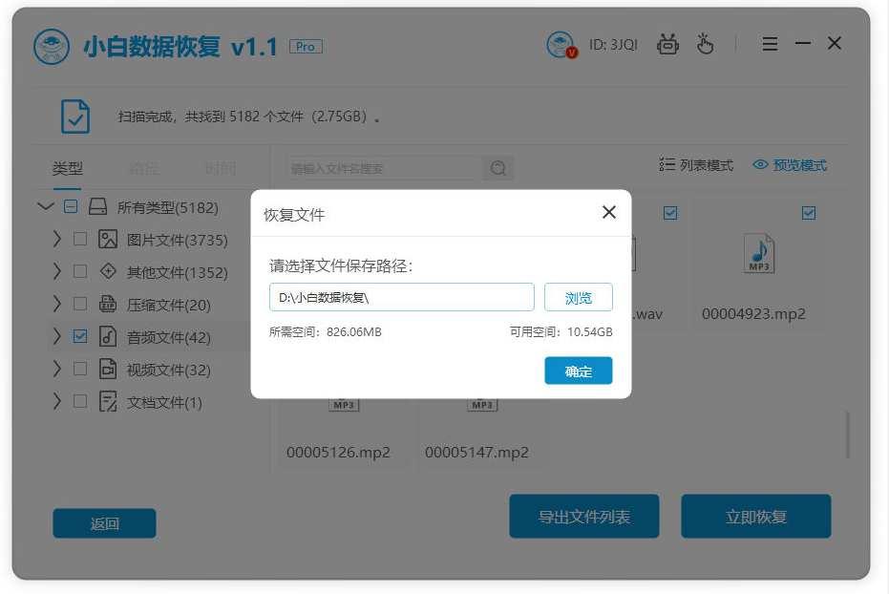Click the 所需空间: 826.06MB text
The image size is (889, 594).
click(326, 332)
